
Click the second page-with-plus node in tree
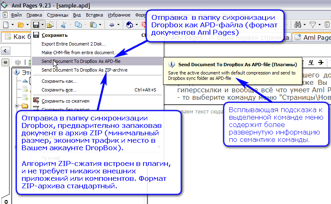25,97
